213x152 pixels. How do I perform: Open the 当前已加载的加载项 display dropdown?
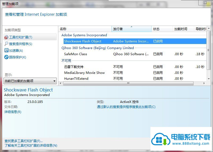[30, 81]
